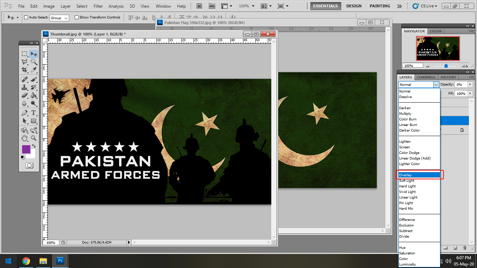Open the CS Live menu button

[x=425, y=6]
